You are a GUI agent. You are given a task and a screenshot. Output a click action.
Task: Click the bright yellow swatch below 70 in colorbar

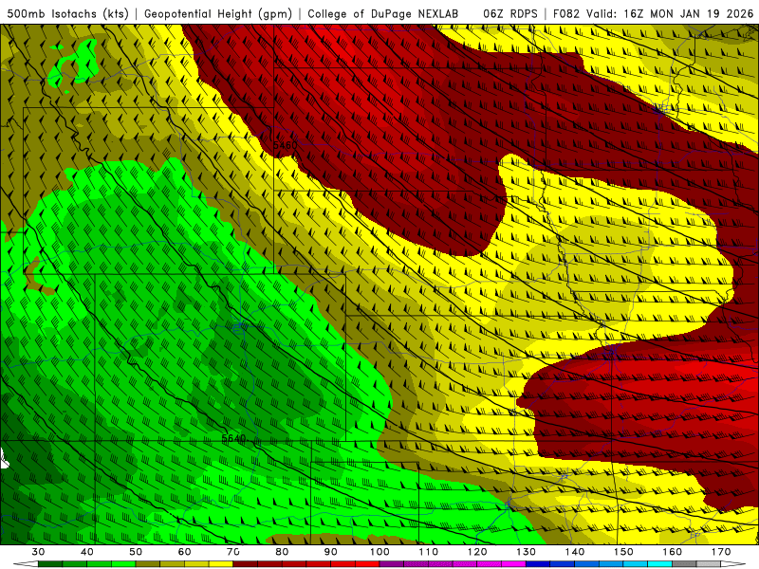click(221, 564)
